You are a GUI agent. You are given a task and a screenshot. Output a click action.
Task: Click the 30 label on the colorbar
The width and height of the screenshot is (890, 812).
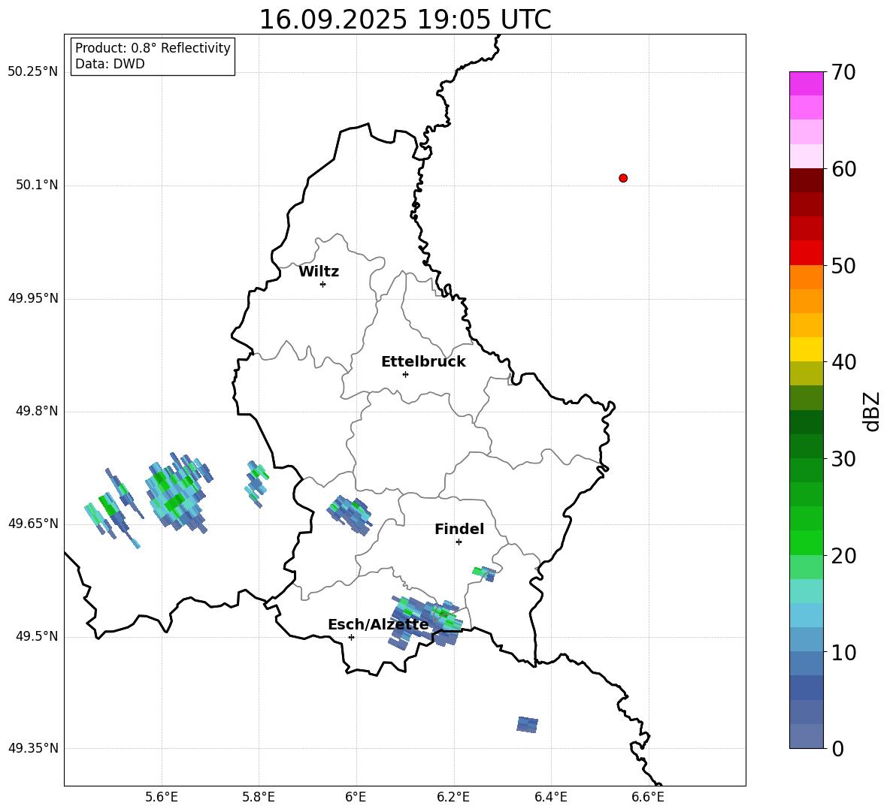pos(843,459)
